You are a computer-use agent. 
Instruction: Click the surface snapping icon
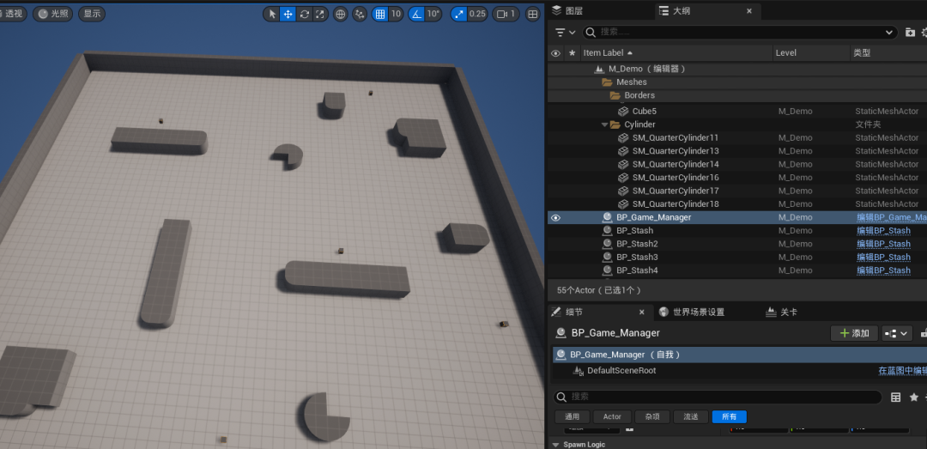point(360,15)
